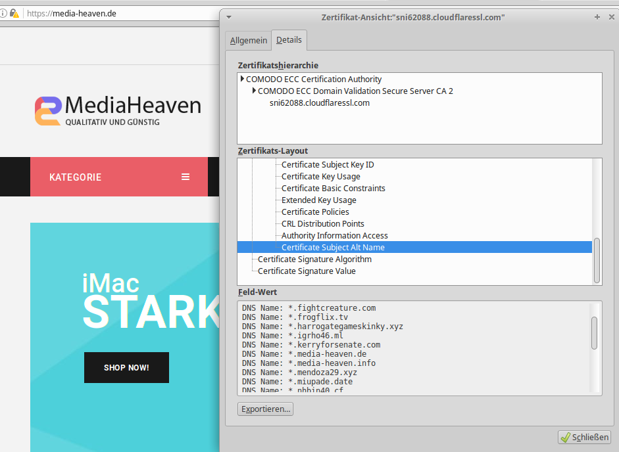This screenshot has width=619, height=452.
Task: Click the padlock warning icon in address bar
Action: click(x=14, y=13)
